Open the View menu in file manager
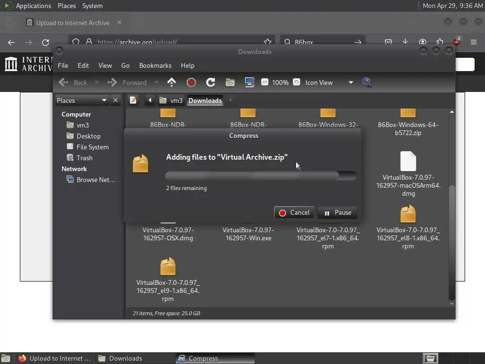 click(105, 65)
